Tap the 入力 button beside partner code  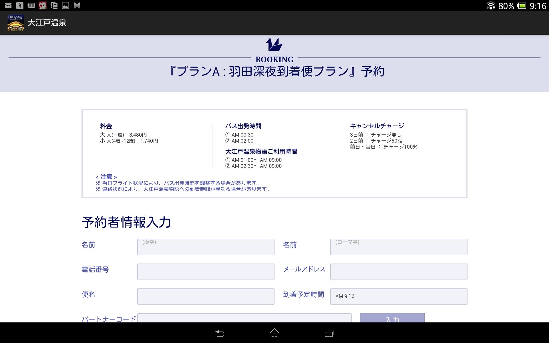[x=392, y=318]
